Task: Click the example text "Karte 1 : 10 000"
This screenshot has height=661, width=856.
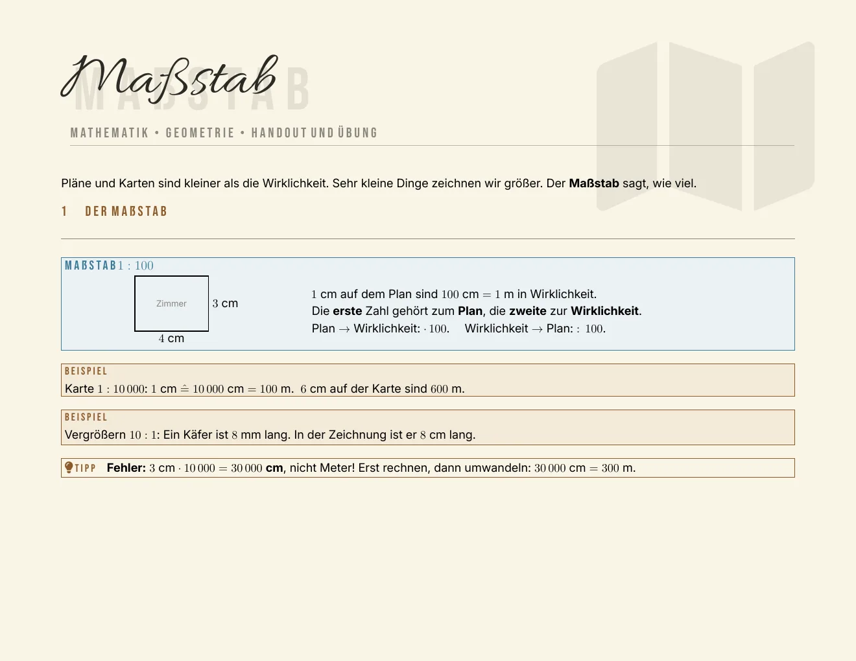Action: pyautogui.click(x=265, y=389)
